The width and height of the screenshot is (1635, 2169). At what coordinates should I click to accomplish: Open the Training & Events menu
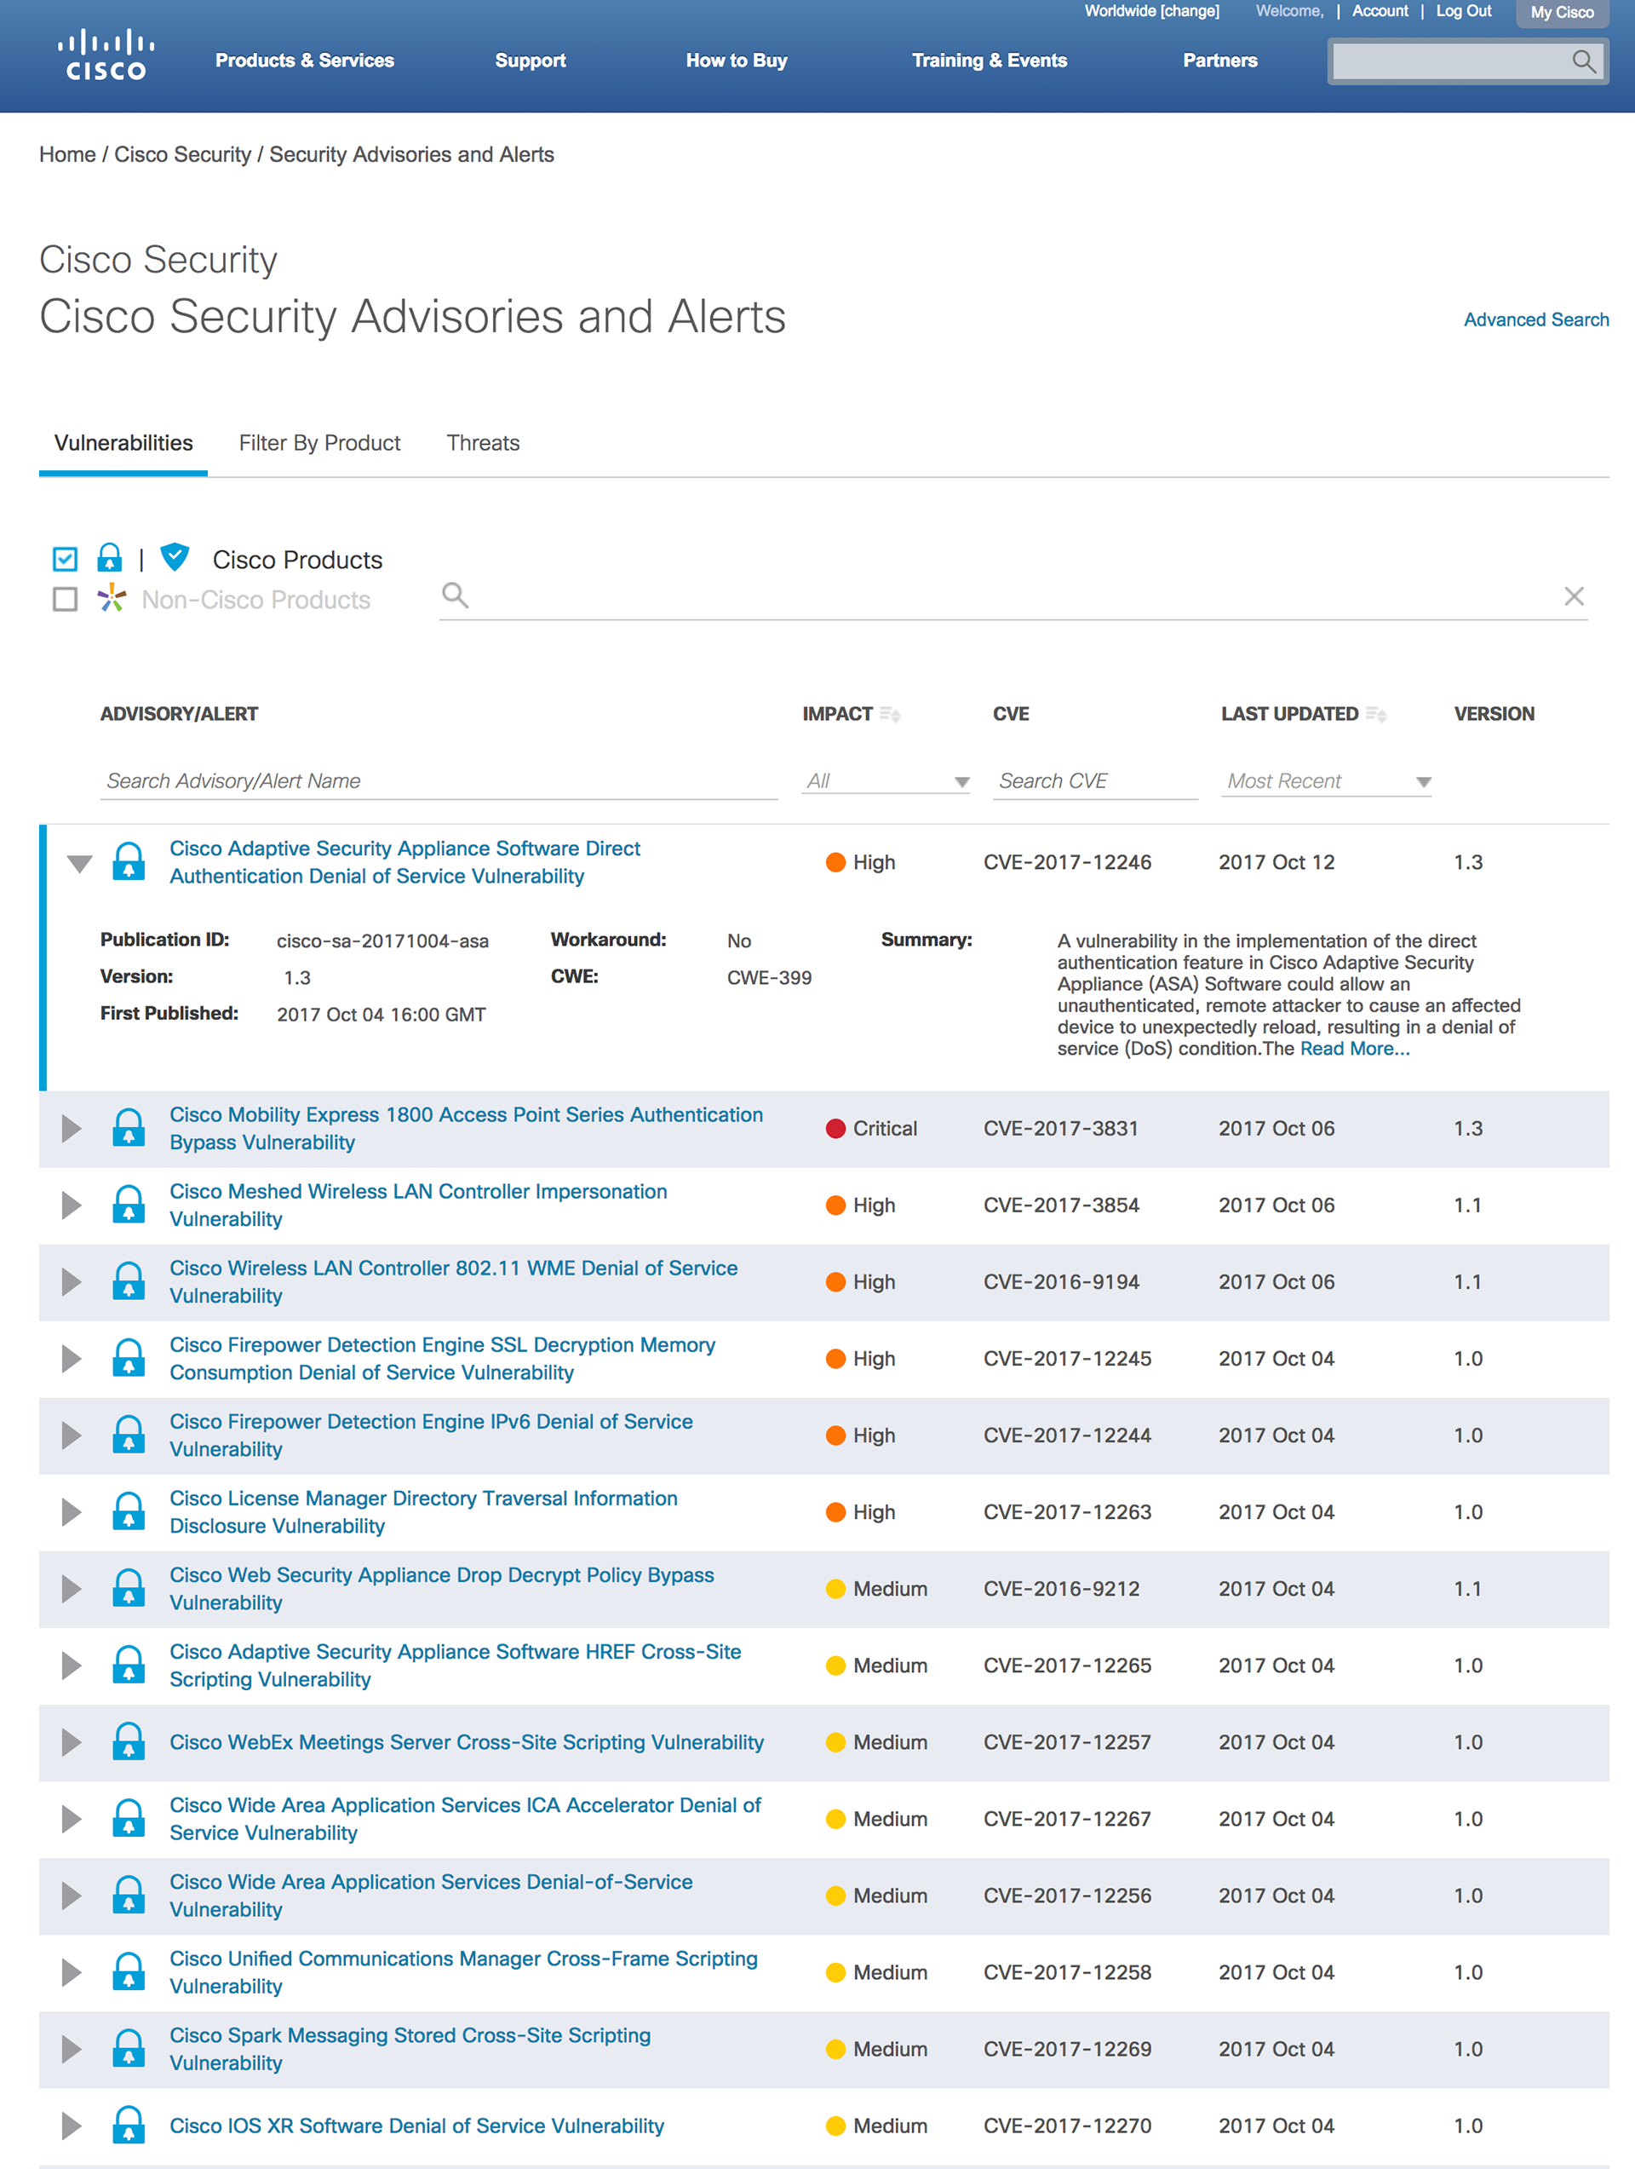coord(989,60)
